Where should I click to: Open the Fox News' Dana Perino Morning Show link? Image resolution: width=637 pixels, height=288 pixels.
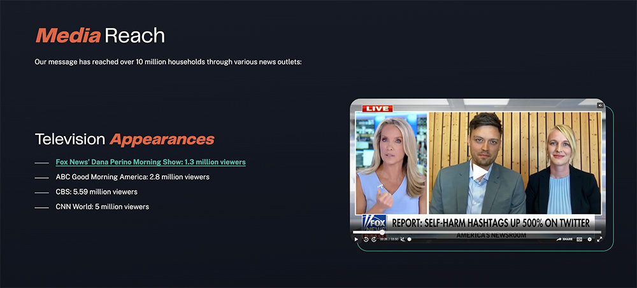(151, 162)
